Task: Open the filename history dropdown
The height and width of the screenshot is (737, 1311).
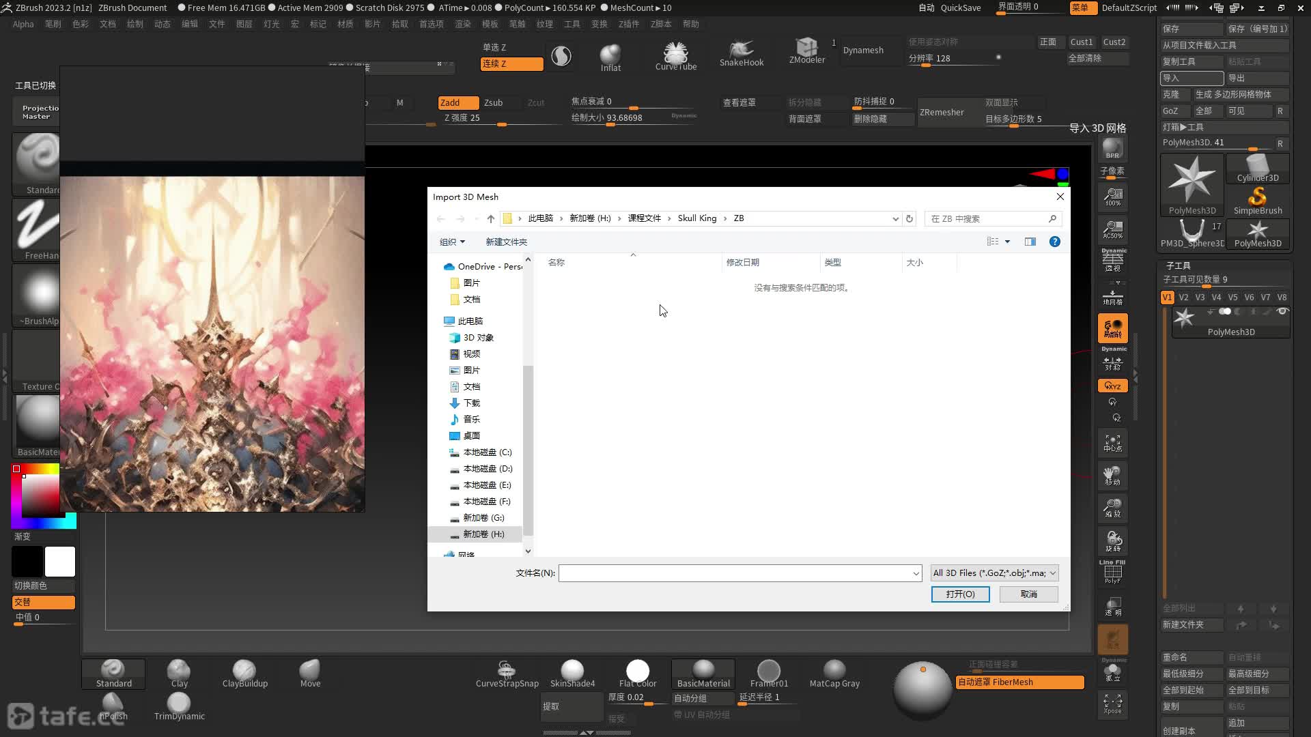Action: click(x=916, y=573)
